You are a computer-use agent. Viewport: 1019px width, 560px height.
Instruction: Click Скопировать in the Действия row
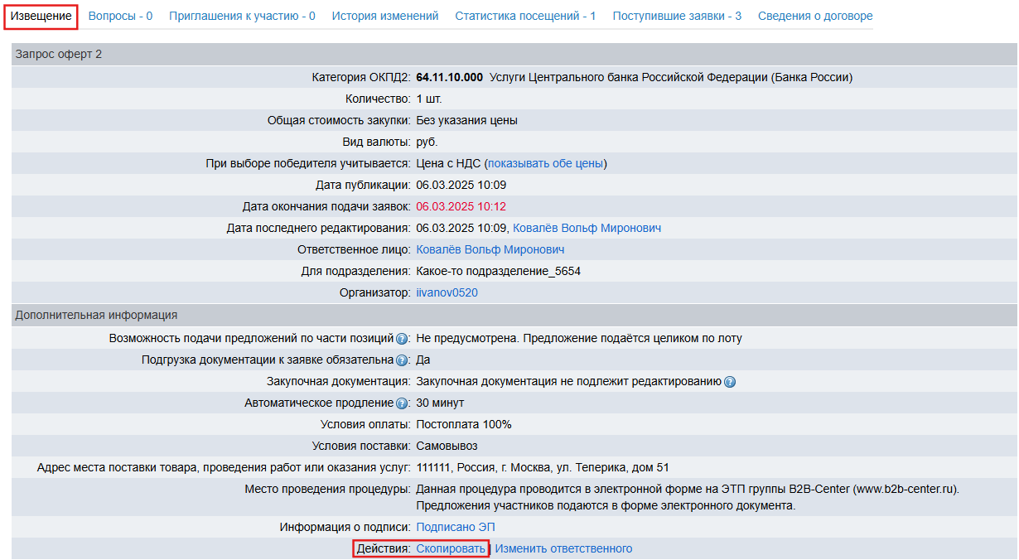pos(451,548)
